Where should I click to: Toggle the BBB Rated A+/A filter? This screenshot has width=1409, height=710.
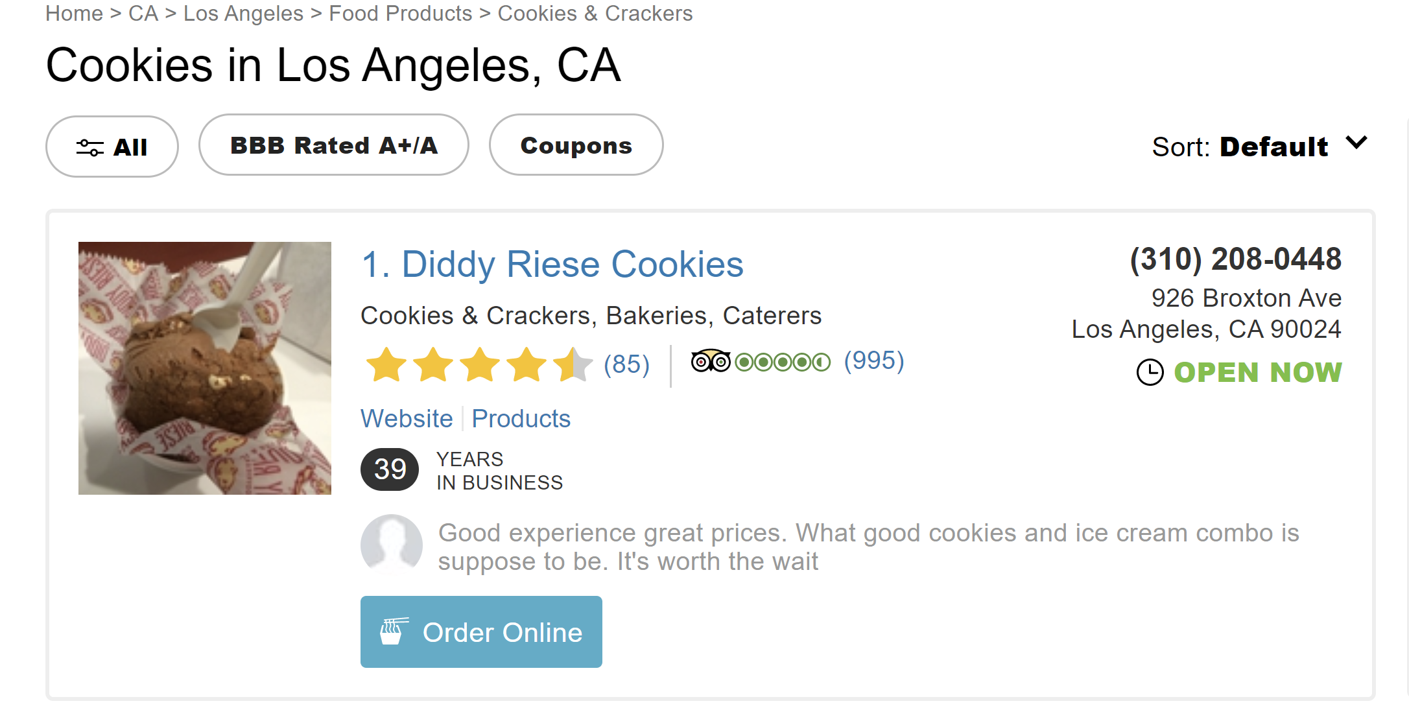tap(334, 145)
